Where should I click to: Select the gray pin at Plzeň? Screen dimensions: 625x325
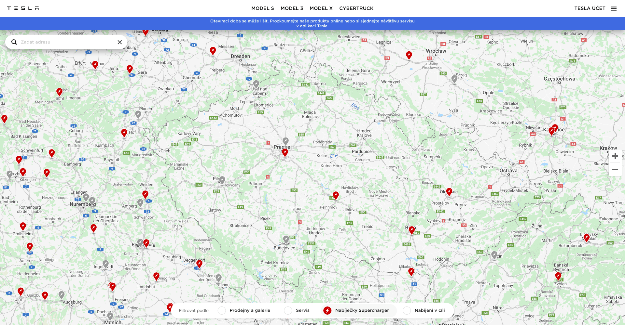tap(222, 180)
